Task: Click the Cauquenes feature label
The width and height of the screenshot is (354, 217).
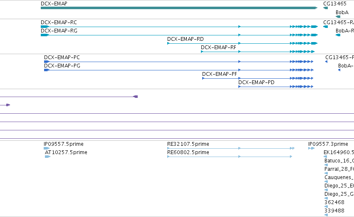Action: tap(339, 177)
